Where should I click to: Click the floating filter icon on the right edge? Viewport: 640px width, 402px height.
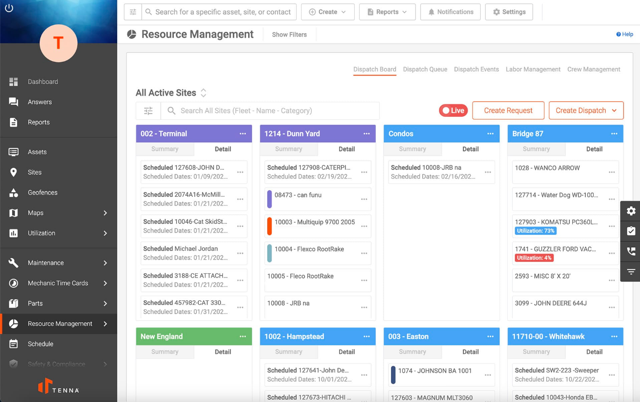point(630,271)
